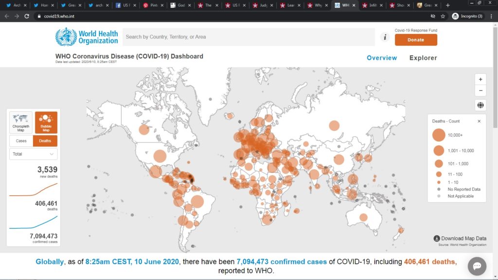Expand the Total dropdown menu
The height and width of the screenshot is (280, 498).
[x=33, y=154]
